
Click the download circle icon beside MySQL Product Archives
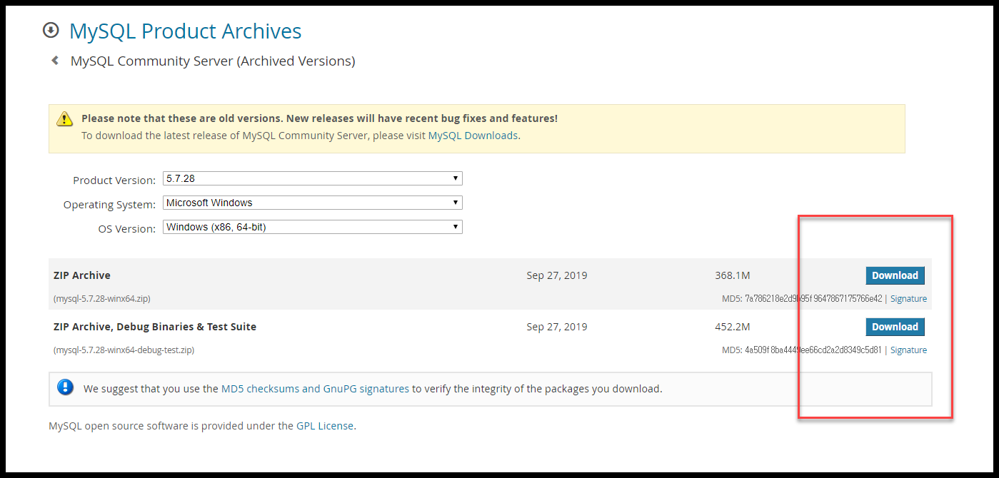[x=51, y=30]
